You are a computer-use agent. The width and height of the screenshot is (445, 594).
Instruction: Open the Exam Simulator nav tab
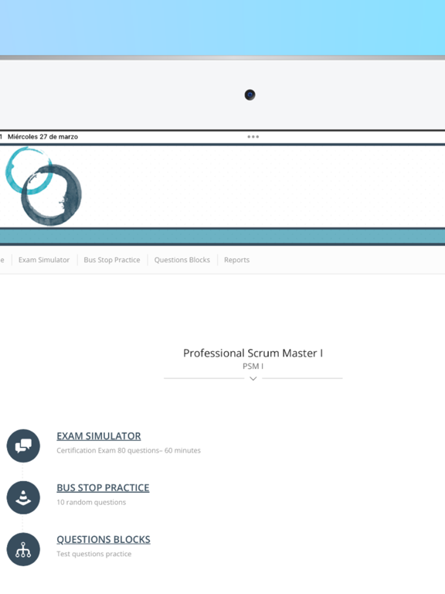pyautogui.click(x=44, y=260)
